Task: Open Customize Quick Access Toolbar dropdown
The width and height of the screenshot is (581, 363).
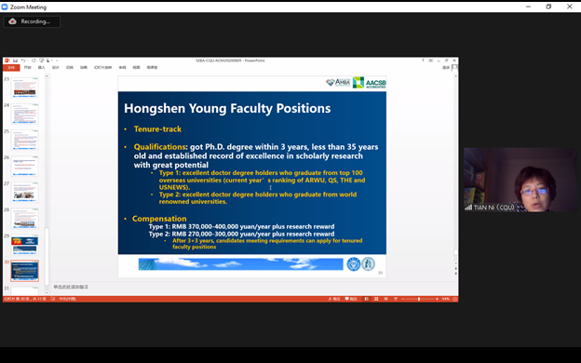Action: pos(57,60)
